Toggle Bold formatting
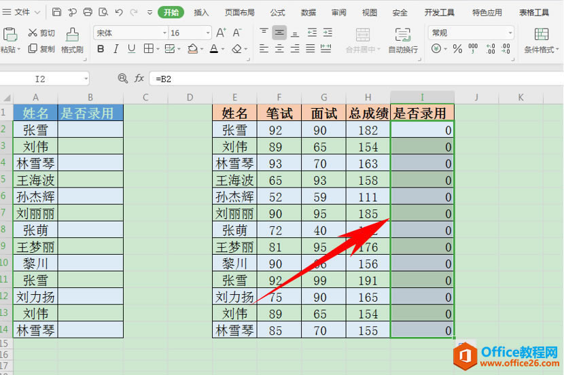 pos(101,48)
